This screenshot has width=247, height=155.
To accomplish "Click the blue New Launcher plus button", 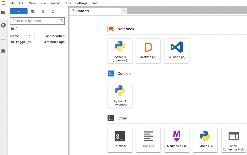I will 19,11.
